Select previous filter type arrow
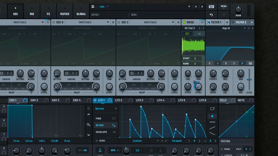Viewport: 278px width, 156px height. (x=249, y=28)
